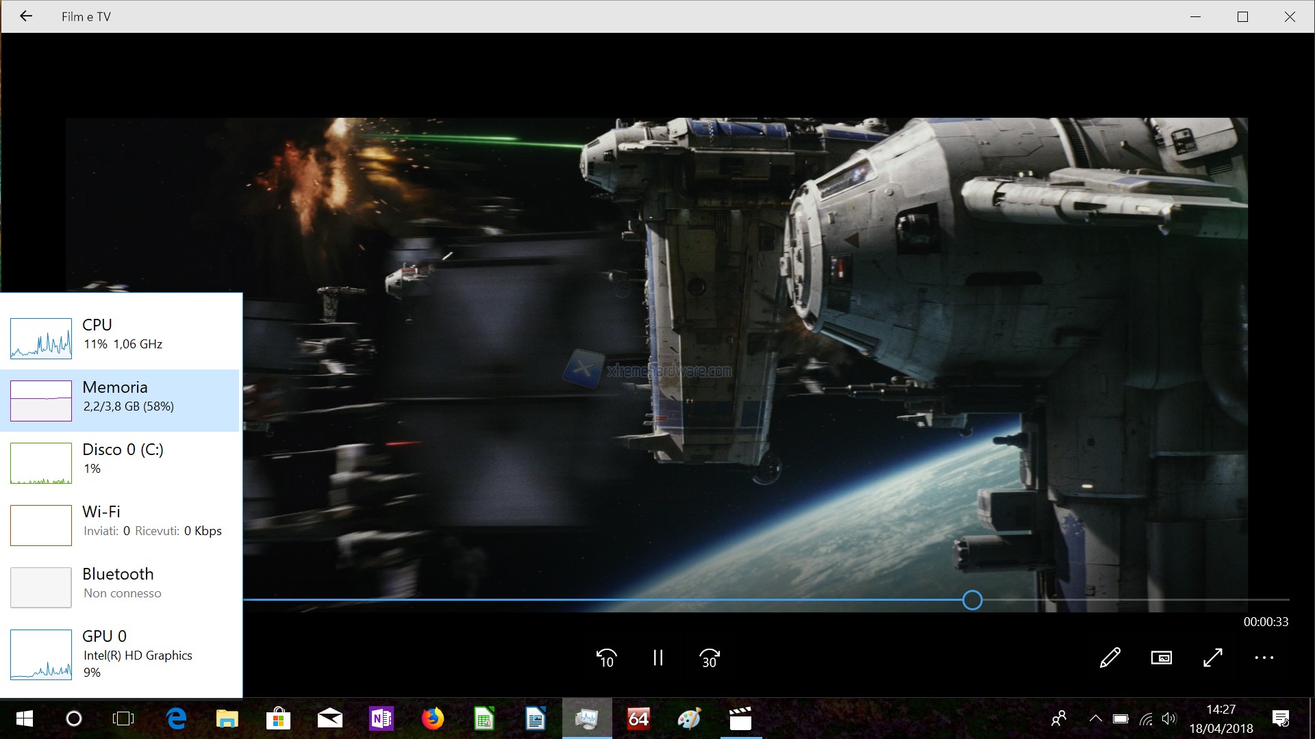This screenshot has height=739, width=1315.
Task: Click the pencil edit icon
Action: 1110,658
